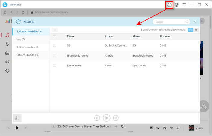Open the Queue button

tap(196, 128)
